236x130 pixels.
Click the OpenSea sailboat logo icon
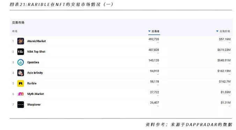point(21,62)
